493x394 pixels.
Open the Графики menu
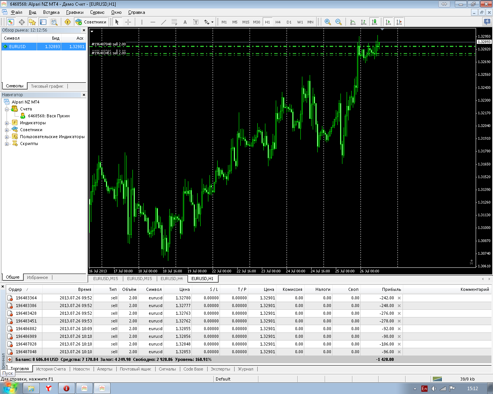tap(75, 12)
